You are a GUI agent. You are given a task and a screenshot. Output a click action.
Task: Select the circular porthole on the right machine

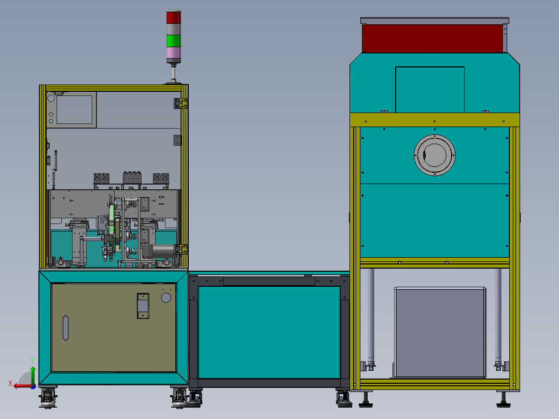[435, 155]
